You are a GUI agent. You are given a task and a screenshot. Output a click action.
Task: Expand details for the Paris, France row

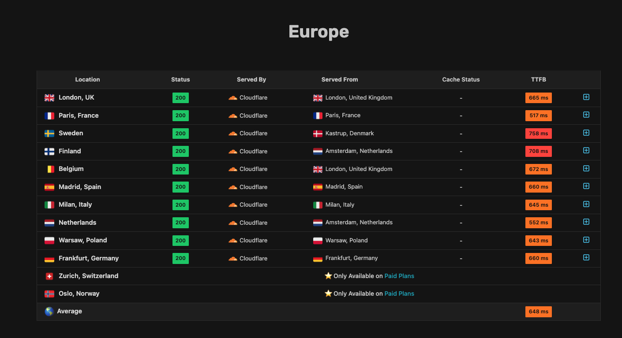586,115
